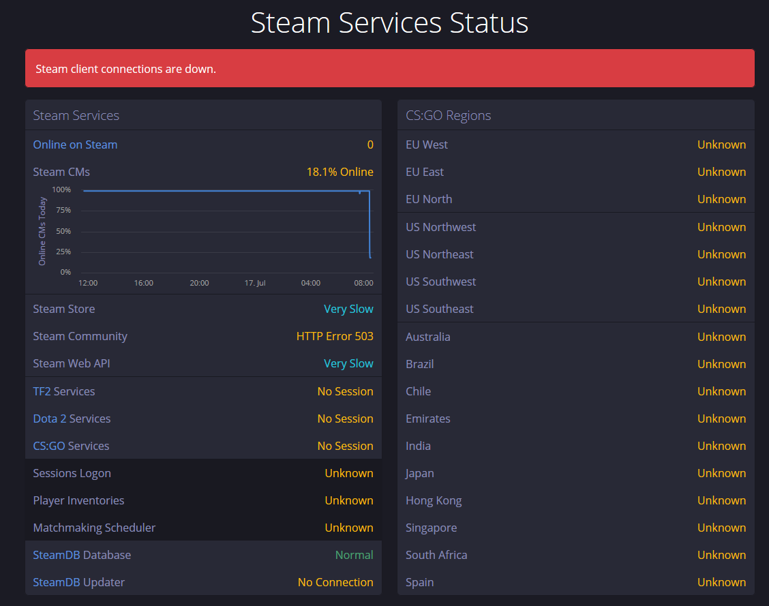Click the CS:GO Regions panel heading
The width and height of the screenshot is (769, 606).
click(449, 115)
